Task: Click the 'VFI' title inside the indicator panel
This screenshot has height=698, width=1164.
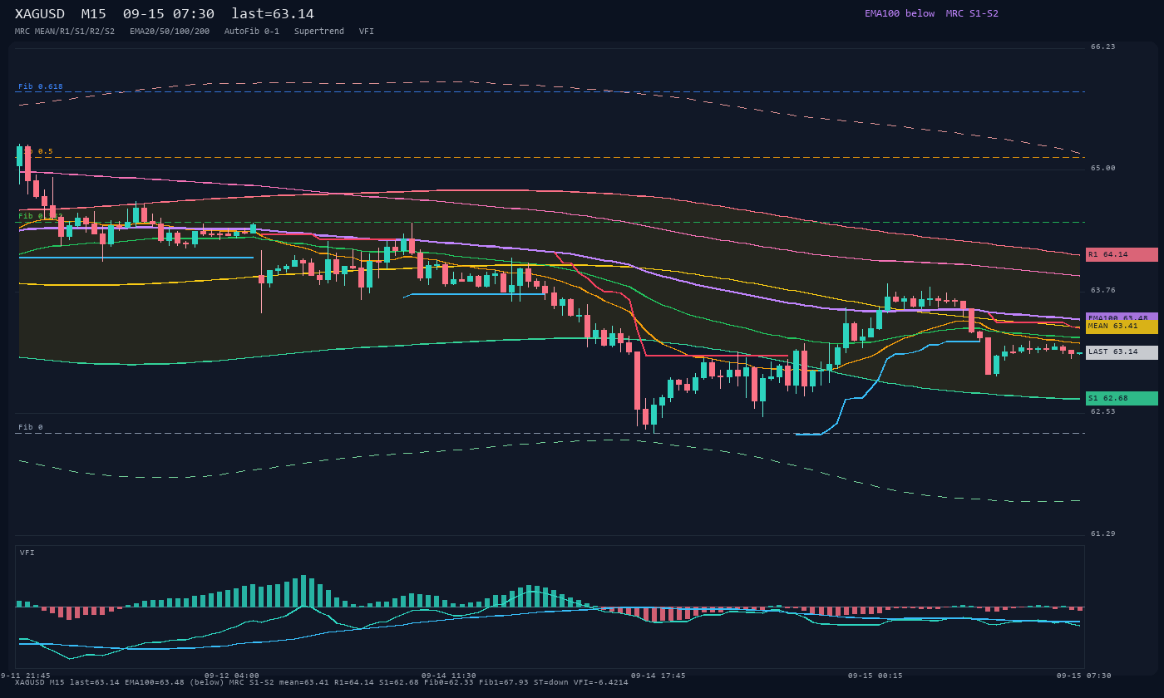Action: (27, 553)
